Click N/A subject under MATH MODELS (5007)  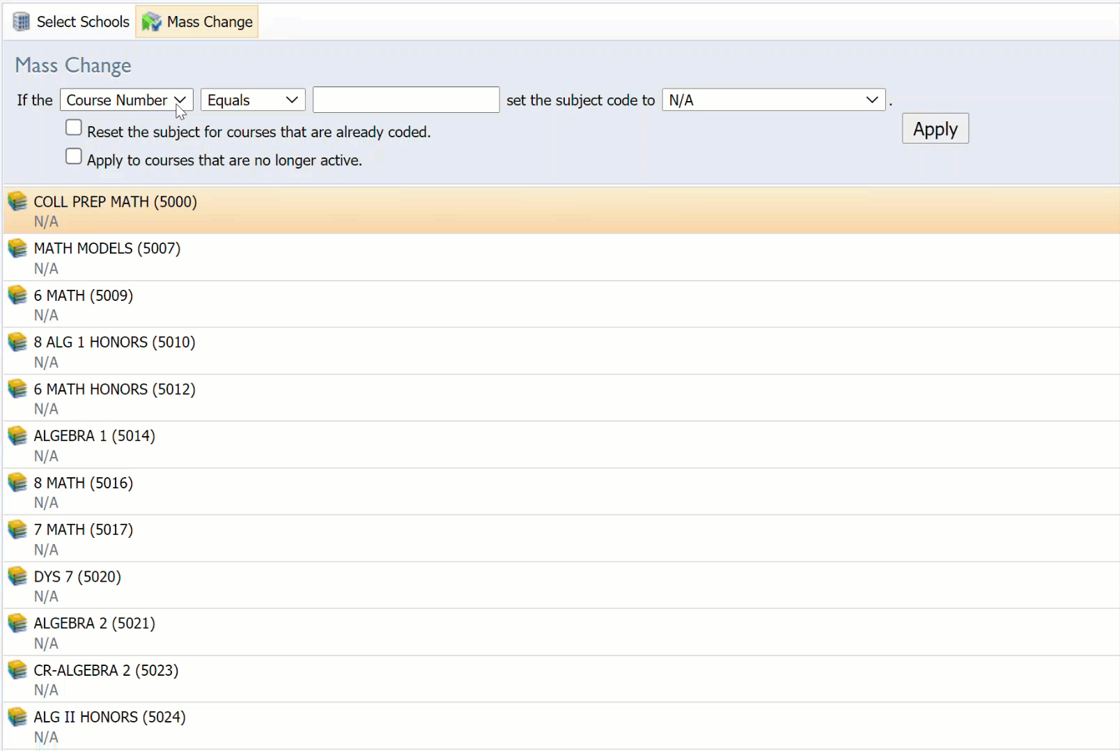click(46, 268)
